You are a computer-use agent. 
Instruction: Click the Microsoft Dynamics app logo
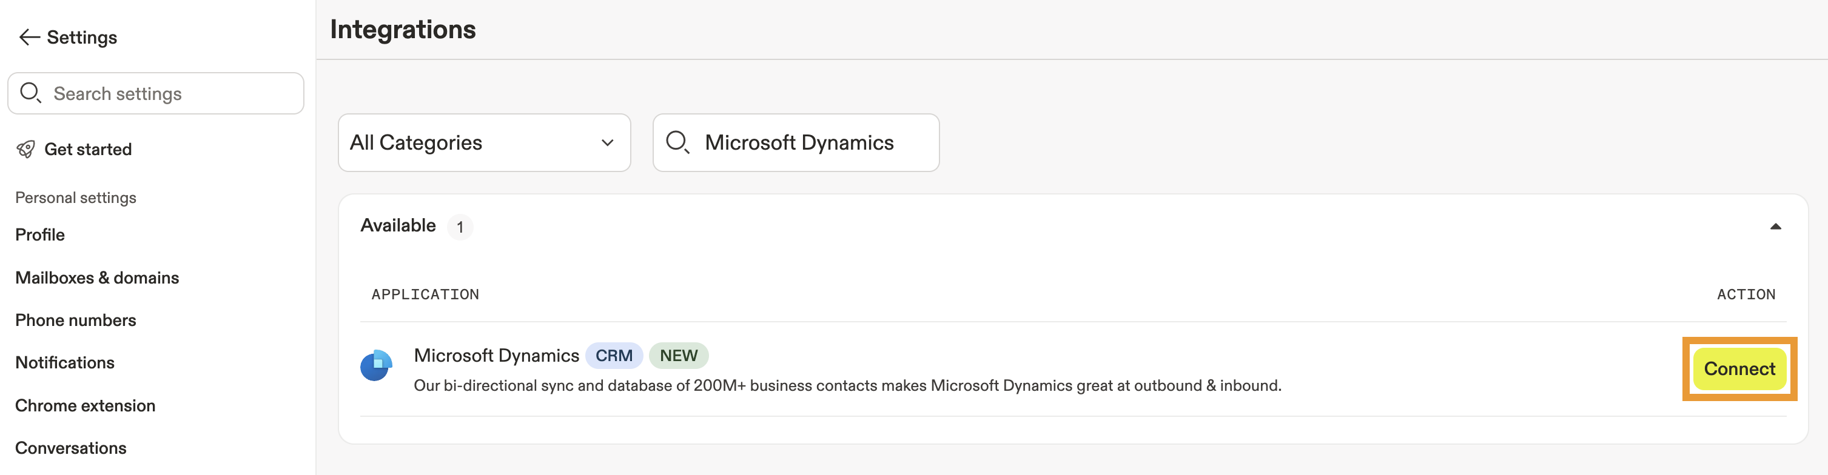[376, 366]
